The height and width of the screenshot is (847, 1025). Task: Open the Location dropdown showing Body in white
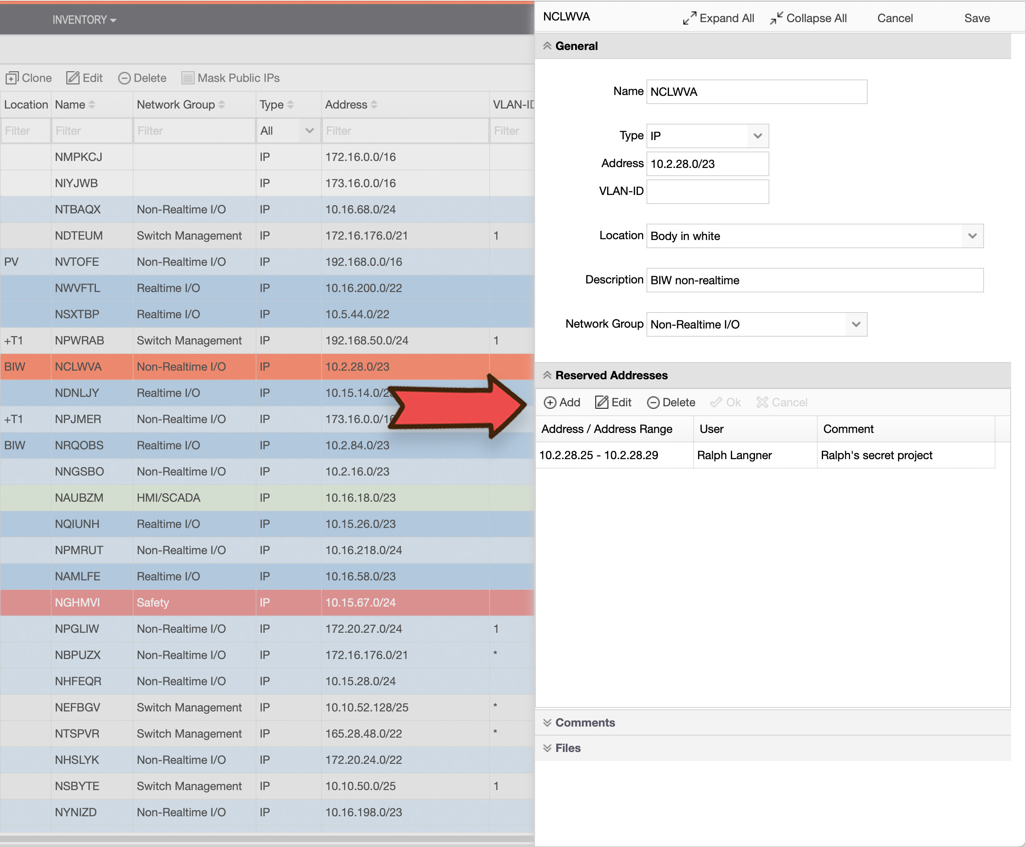click(x=972, y=236)
